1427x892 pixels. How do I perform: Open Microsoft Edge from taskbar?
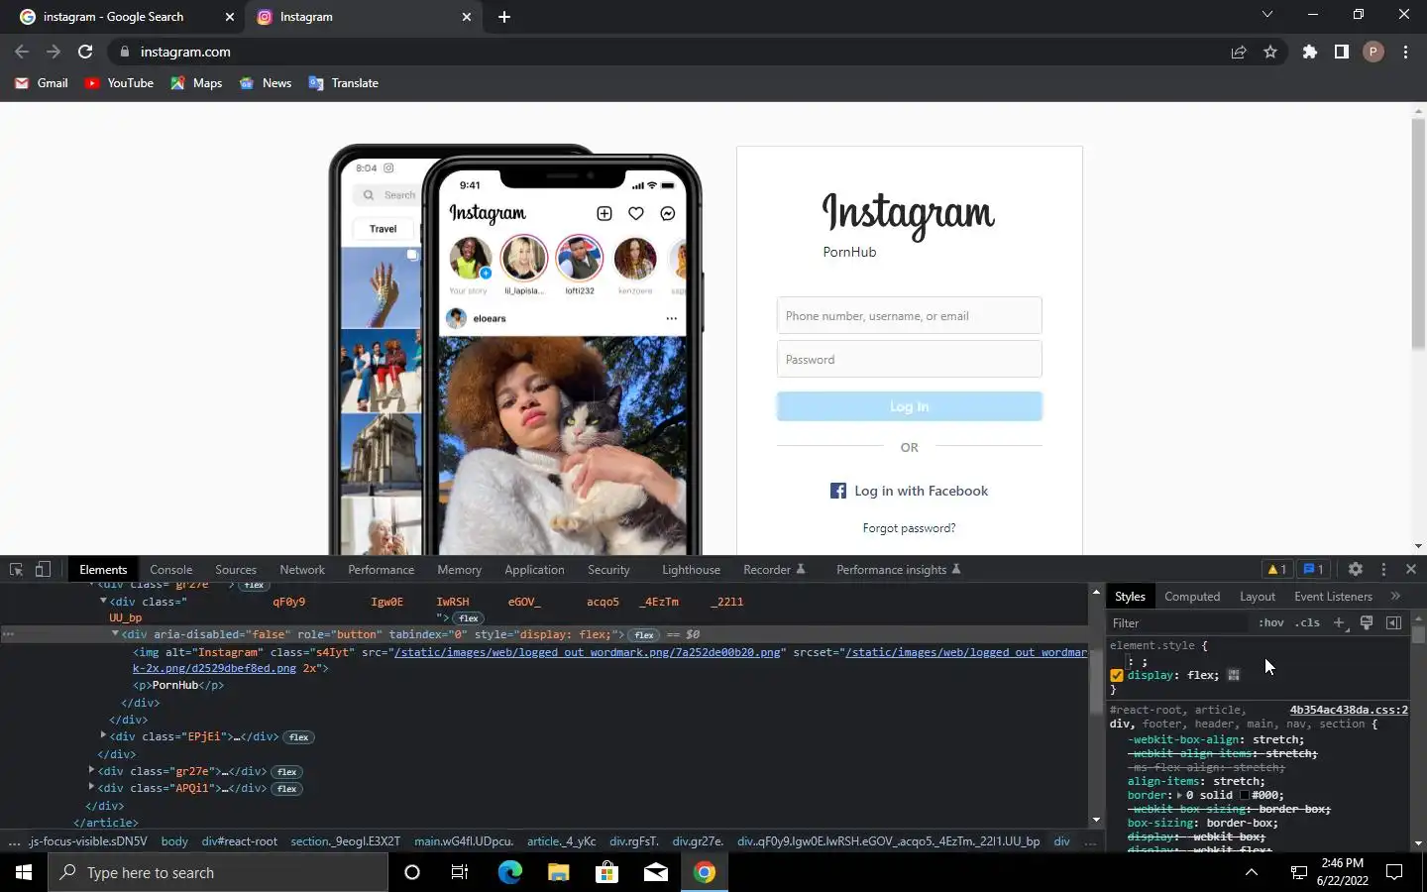509,872
